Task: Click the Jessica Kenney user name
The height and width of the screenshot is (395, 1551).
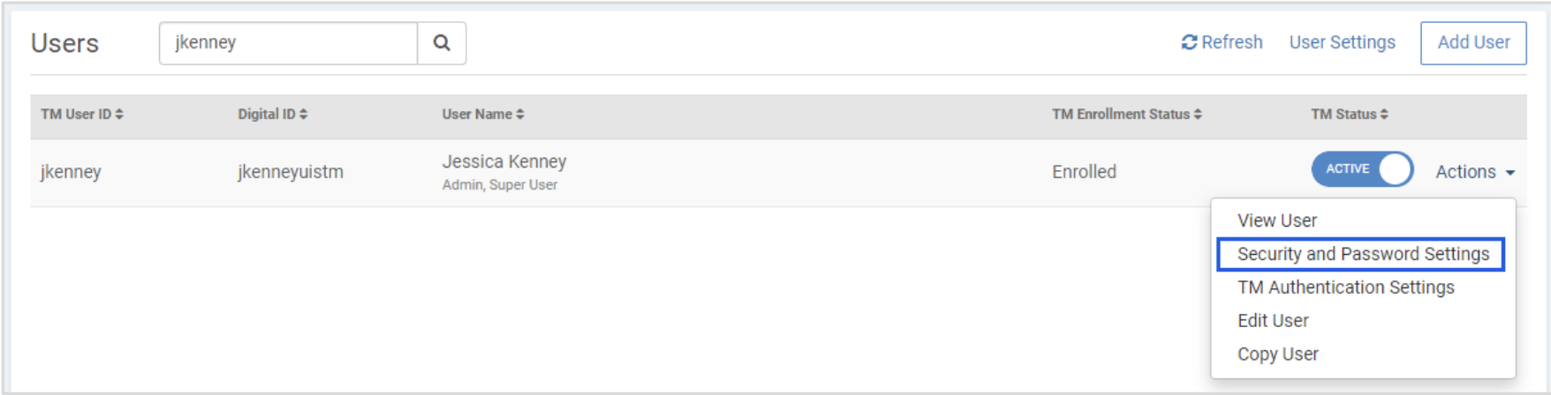Action: (x=504, y=162)
